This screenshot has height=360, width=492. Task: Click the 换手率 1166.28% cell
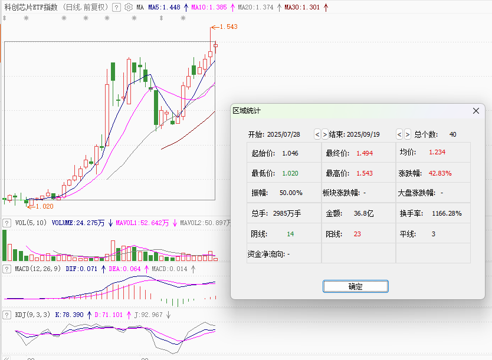[x=433, y=213]
